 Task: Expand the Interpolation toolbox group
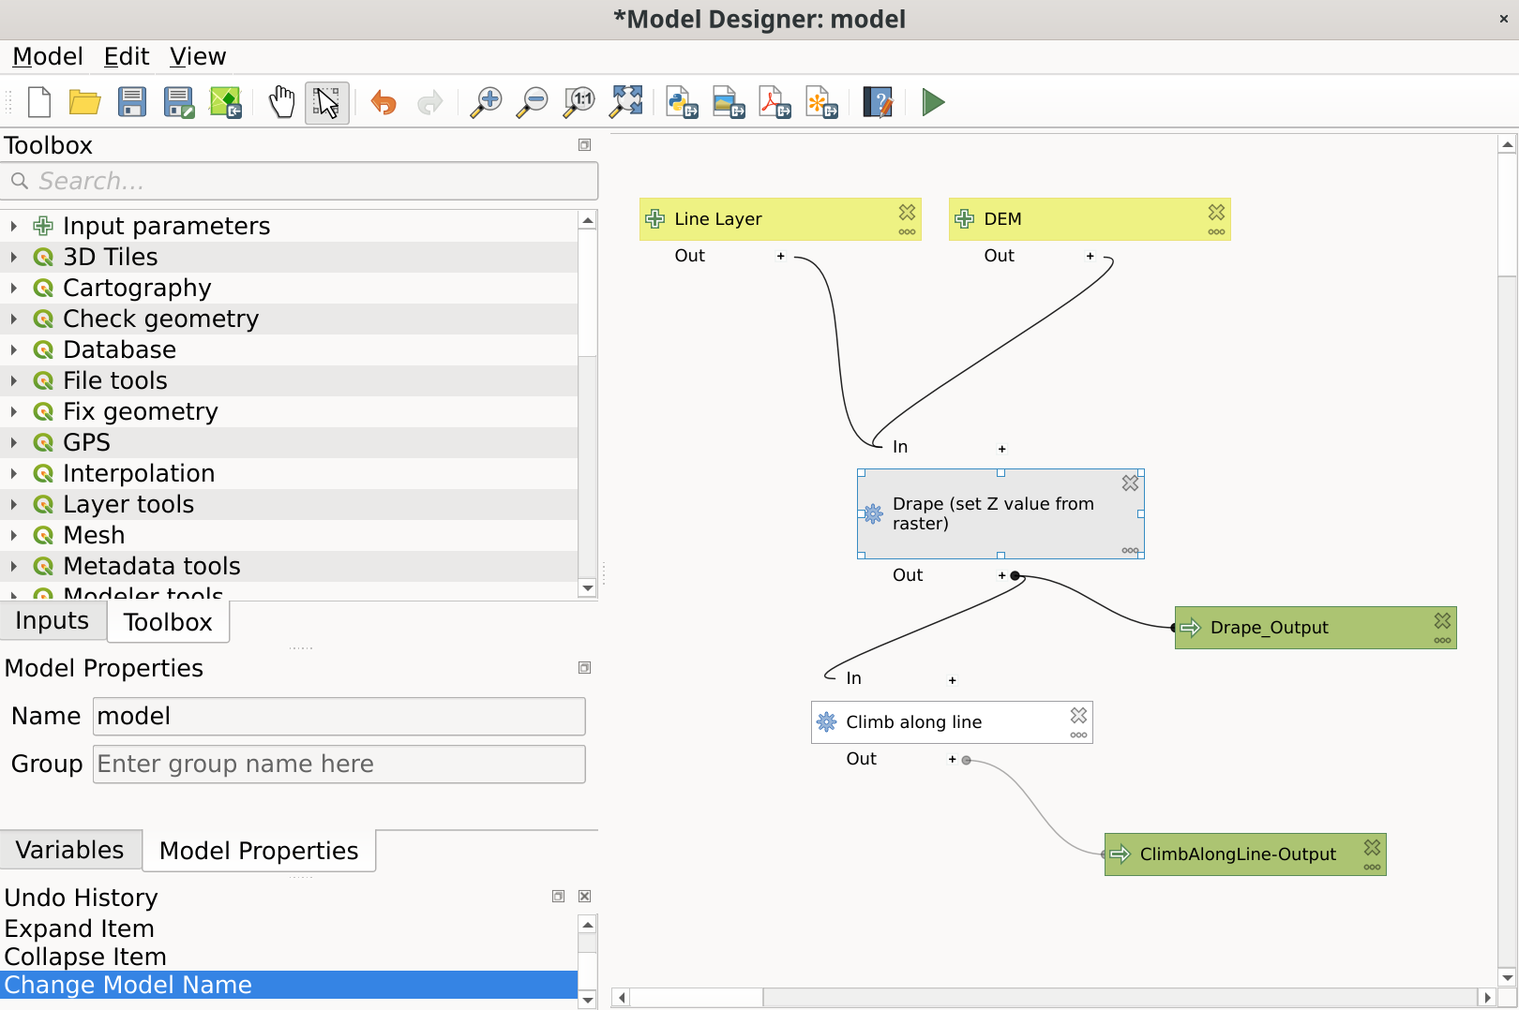pos(13,473)
